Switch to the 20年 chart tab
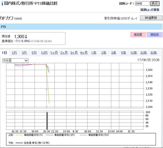This screenshot has width=163, height=148. pyautogui.click(x=144, y=53)
